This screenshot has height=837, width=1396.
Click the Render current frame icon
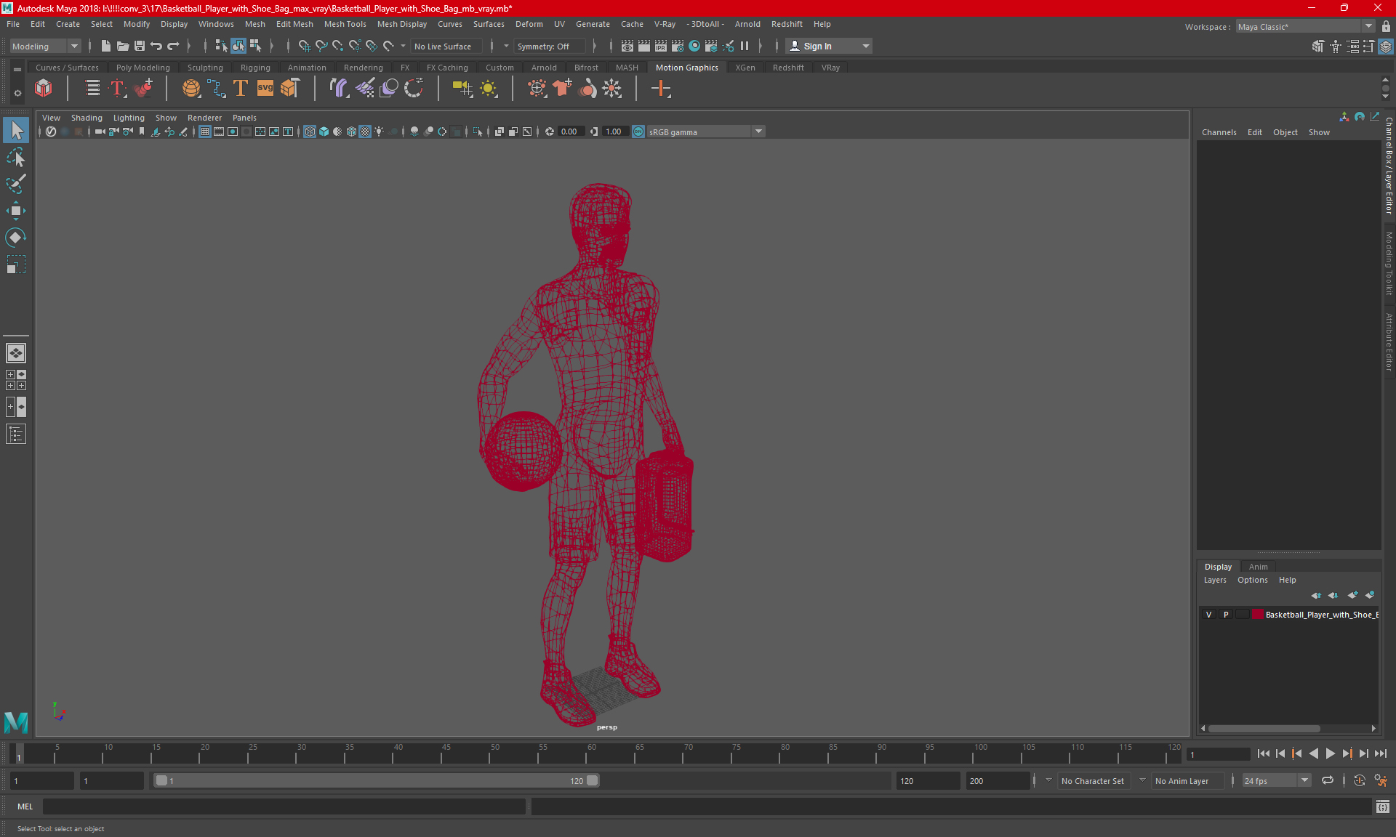[x=644, y=46]
